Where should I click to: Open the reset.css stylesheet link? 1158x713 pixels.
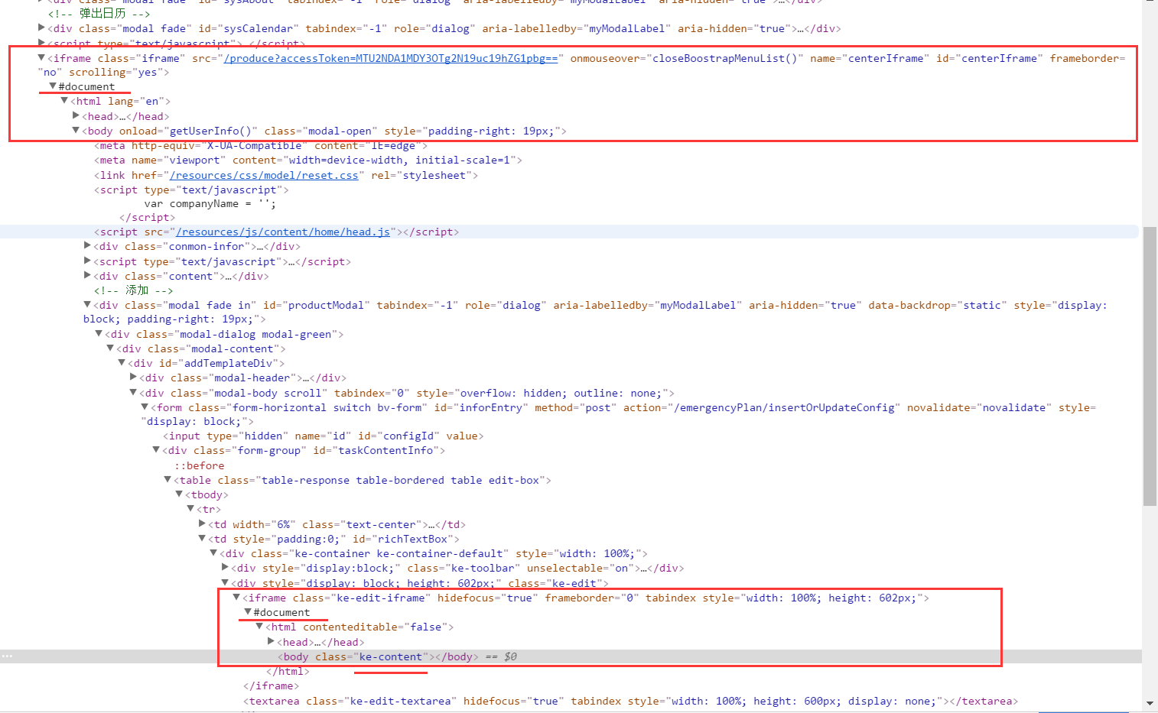pos(264,175)
